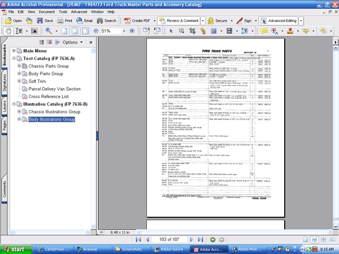339x254 pixels.
Task: Switch to Facing page layout
Action: click(x=332, y=239)
